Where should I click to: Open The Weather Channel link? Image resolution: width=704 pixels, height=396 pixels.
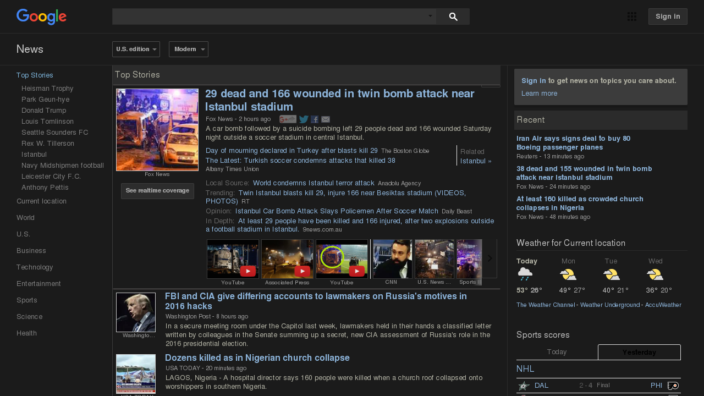coord(546,305)
